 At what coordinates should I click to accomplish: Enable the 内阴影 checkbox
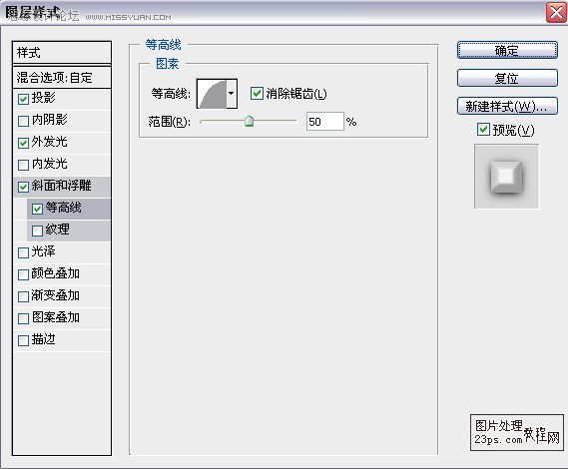click(x=23, y=121)
